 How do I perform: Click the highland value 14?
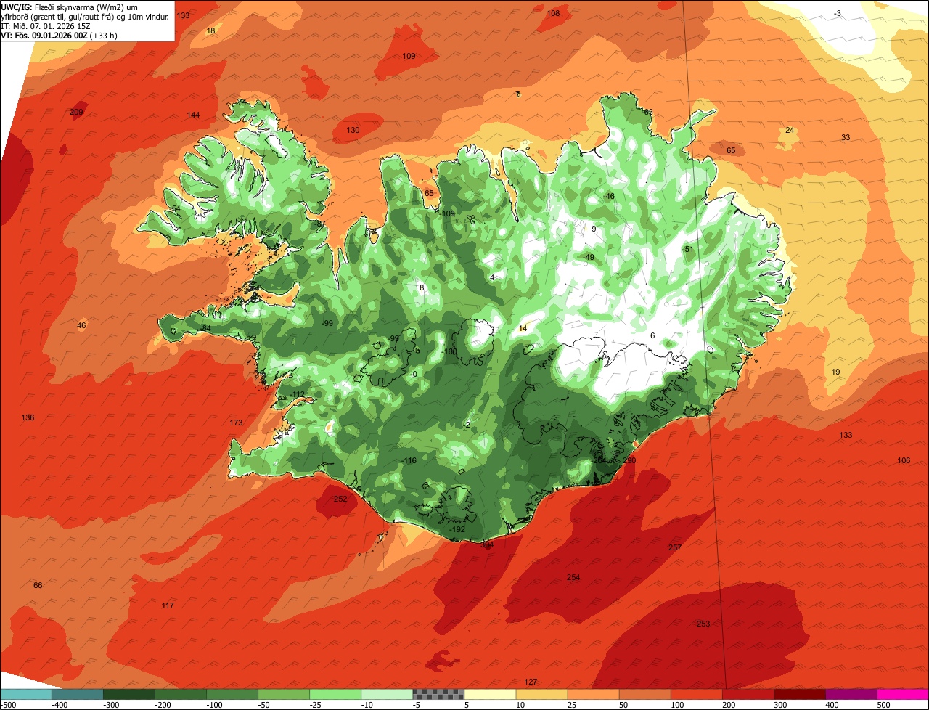click(523, 328)
